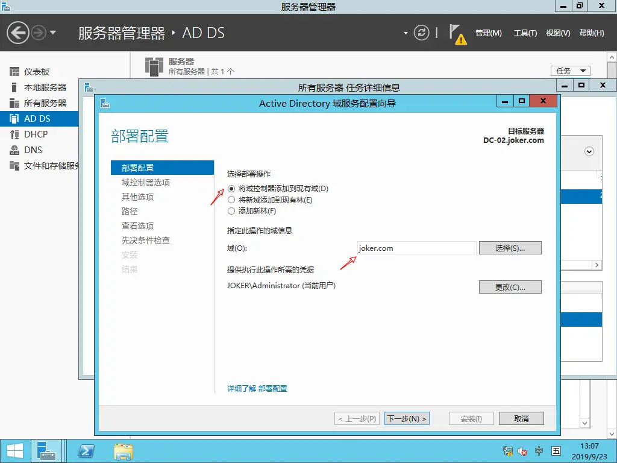Viewport: 617px width, 463px height.
Task: Click the 仪表板 dashboard icon
Action: (14, 72)
